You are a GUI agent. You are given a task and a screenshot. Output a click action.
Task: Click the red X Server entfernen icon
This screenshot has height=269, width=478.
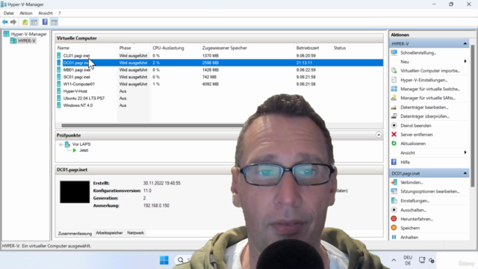click(x=394, y=134)
